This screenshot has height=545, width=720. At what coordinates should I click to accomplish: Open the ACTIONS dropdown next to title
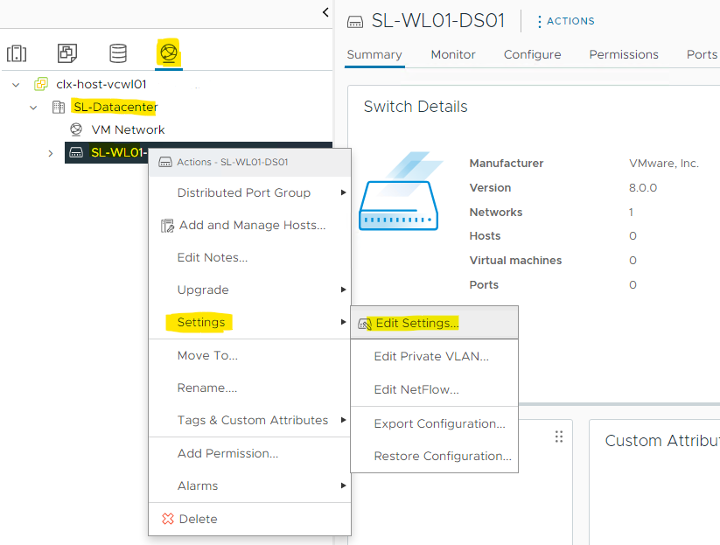565,21
